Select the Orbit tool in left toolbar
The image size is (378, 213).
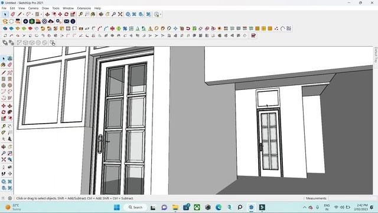(4, 147)
